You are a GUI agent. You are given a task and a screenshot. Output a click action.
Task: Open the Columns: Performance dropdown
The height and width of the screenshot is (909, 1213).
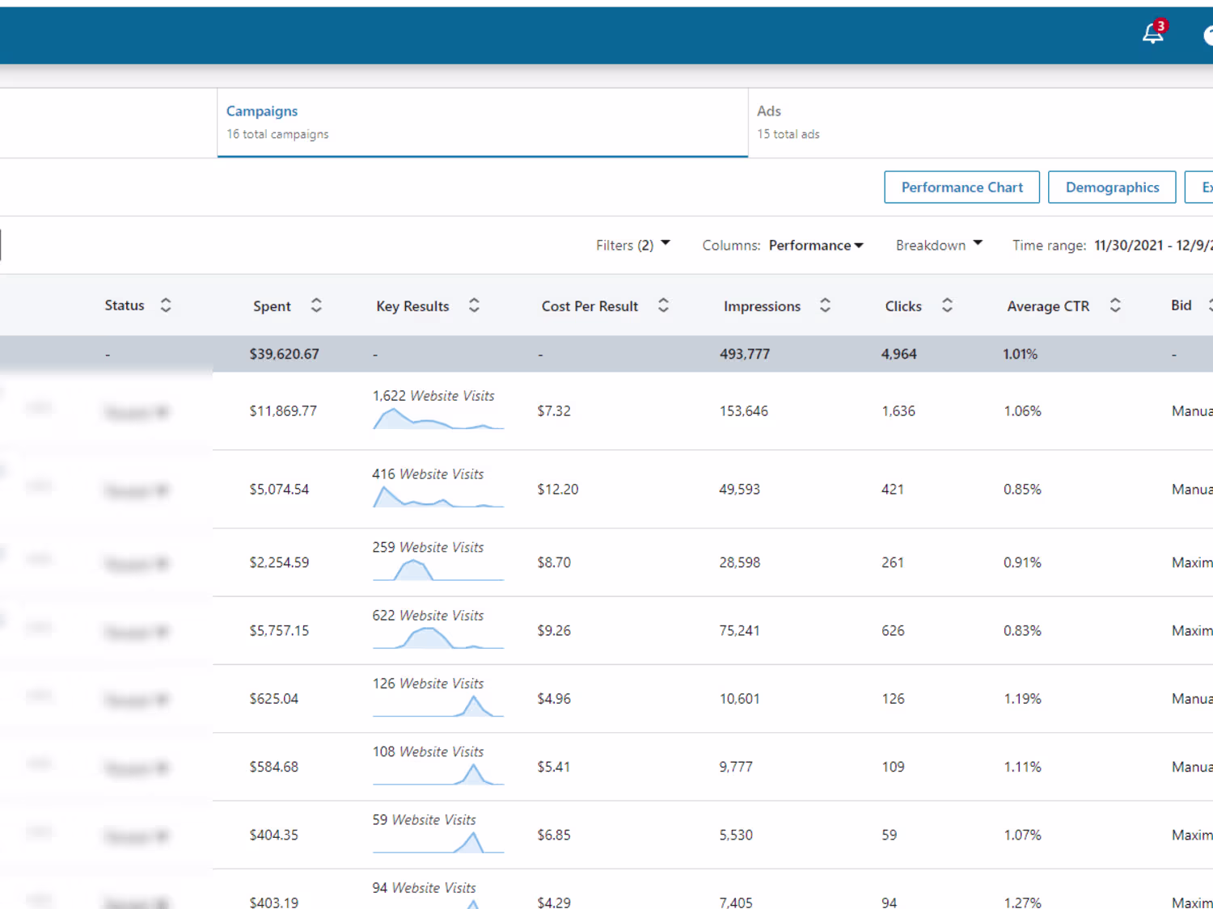783,245
